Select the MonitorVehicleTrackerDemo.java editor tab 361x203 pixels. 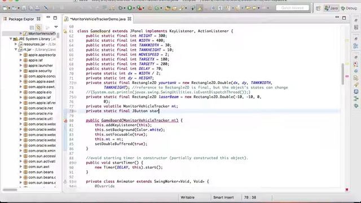(98, 19)
